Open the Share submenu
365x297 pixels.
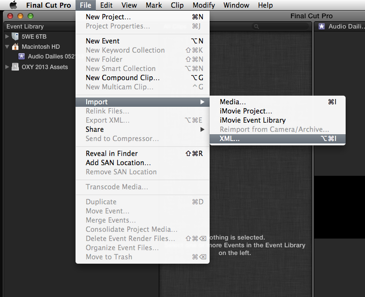tap(142, 129)
